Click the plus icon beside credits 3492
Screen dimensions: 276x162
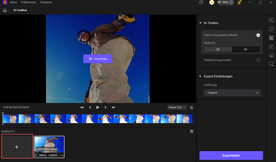pyautogui.click(x=231, y=2)
